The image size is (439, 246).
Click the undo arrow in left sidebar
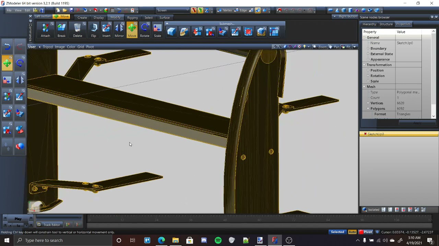7,46
